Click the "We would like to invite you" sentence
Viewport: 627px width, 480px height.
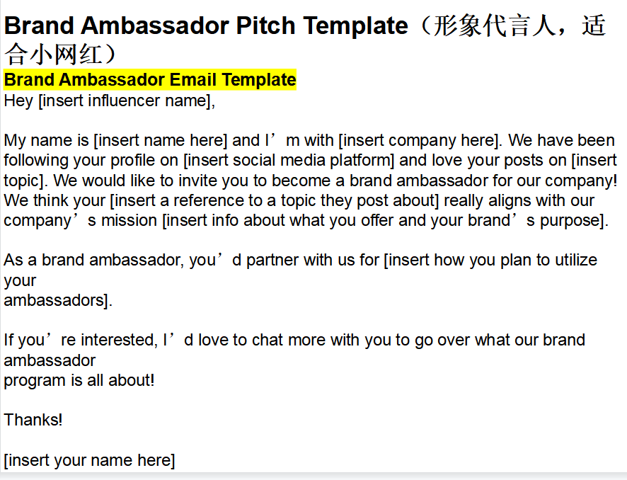click(163, 180)
